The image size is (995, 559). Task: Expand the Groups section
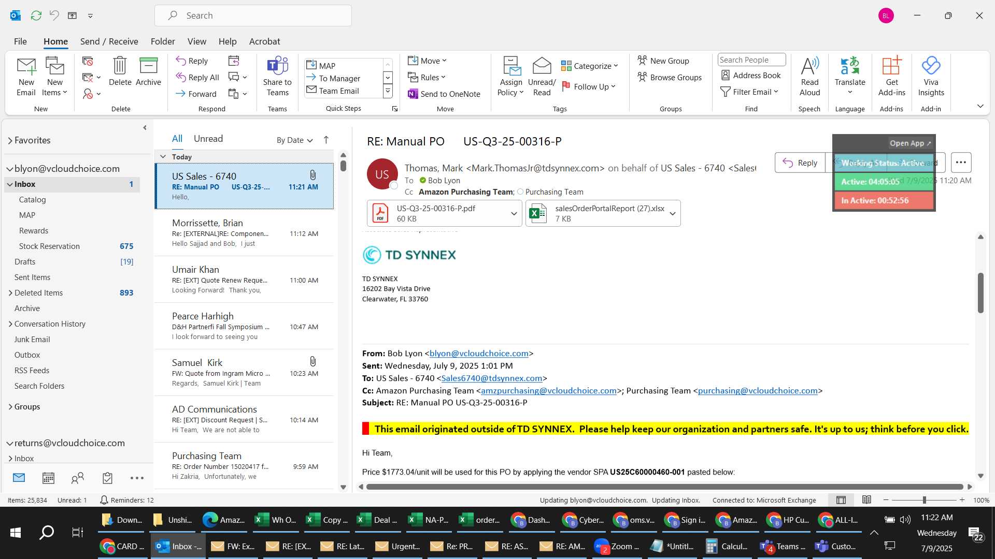[10, 407]
